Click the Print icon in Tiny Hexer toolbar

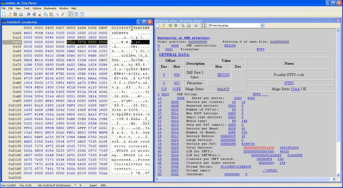tap(21, 14)
